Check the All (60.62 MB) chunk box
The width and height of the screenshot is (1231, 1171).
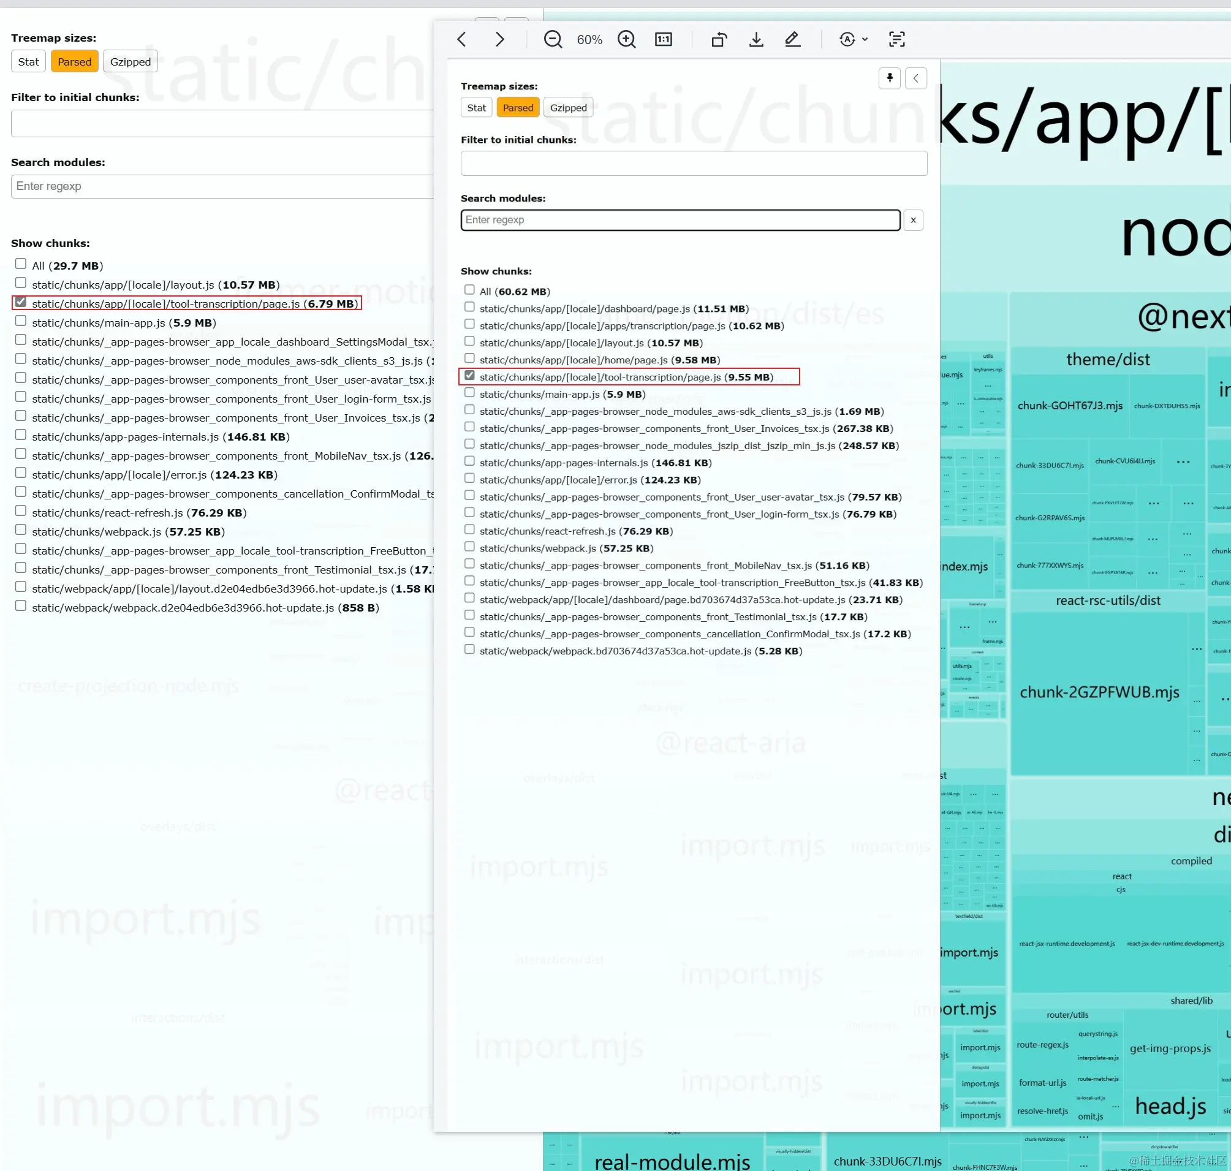point(469,290)
